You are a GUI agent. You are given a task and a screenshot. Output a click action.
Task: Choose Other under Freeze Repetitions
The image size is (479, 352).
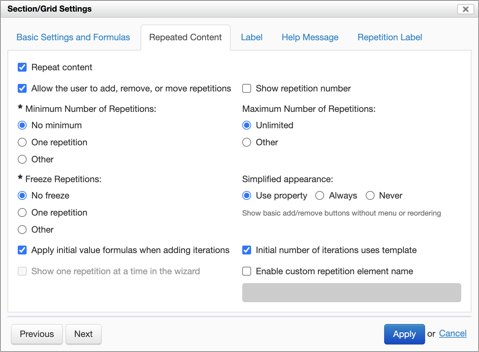click(x=22, y=230)
